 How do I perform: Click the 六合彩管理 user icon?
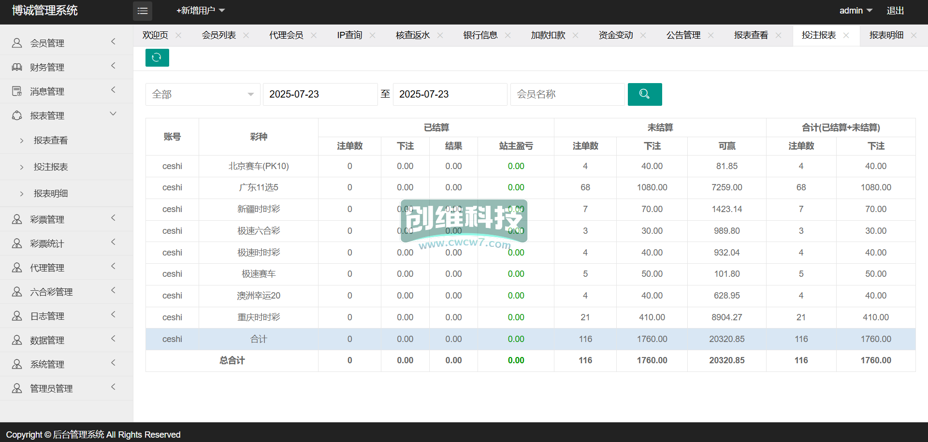(x=17, y=292)
